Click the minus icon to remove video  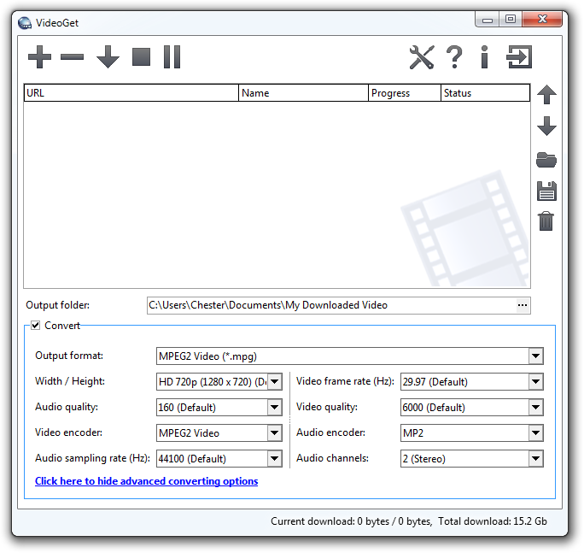73,57
